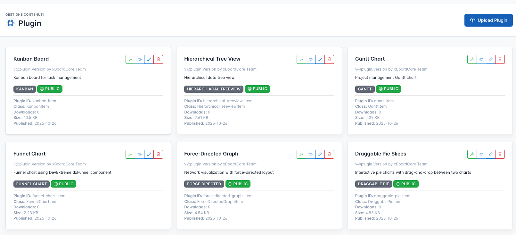Click Size 4.83 KB text

tap(367, 213)
